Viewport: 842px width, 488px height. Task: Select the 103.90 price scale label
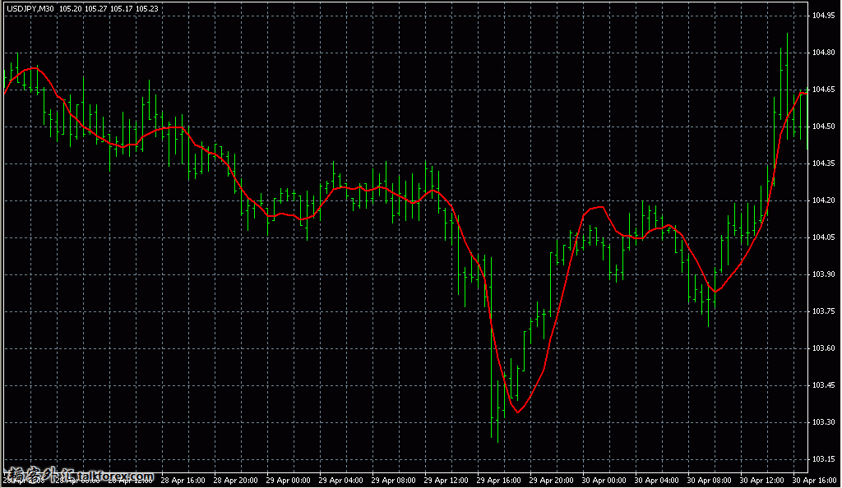click(824, 274)
